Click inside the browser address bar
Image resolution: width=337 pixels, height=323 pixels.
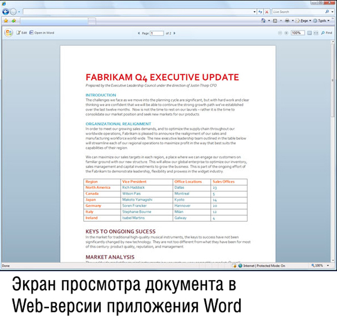point(137,12)
